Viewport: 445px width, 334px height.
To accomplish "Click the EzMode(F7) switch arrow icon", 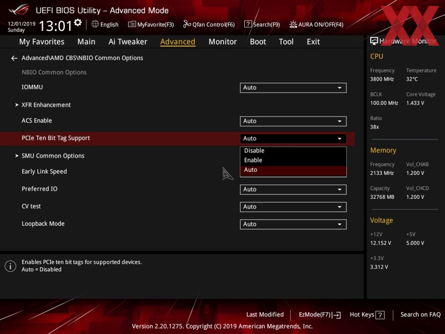I will pos(336,315).
